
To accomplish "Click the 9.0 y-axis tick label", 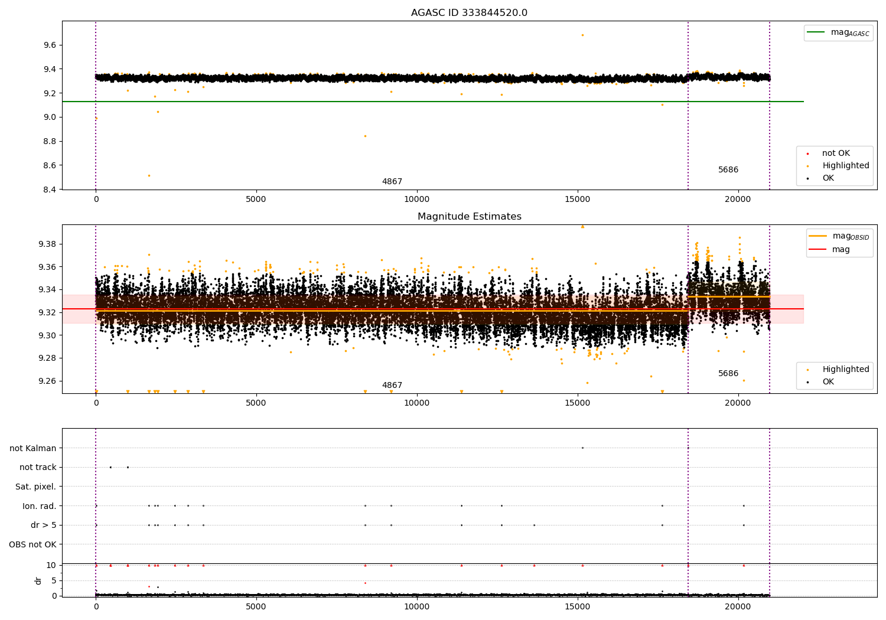I will click(50, 117).
